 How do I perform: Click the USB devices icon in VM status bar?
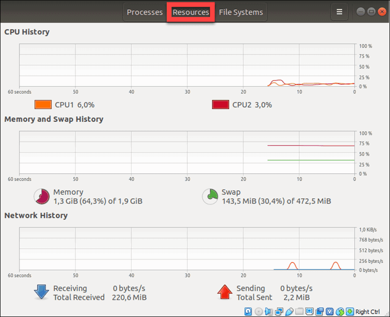tap(288, 311)
